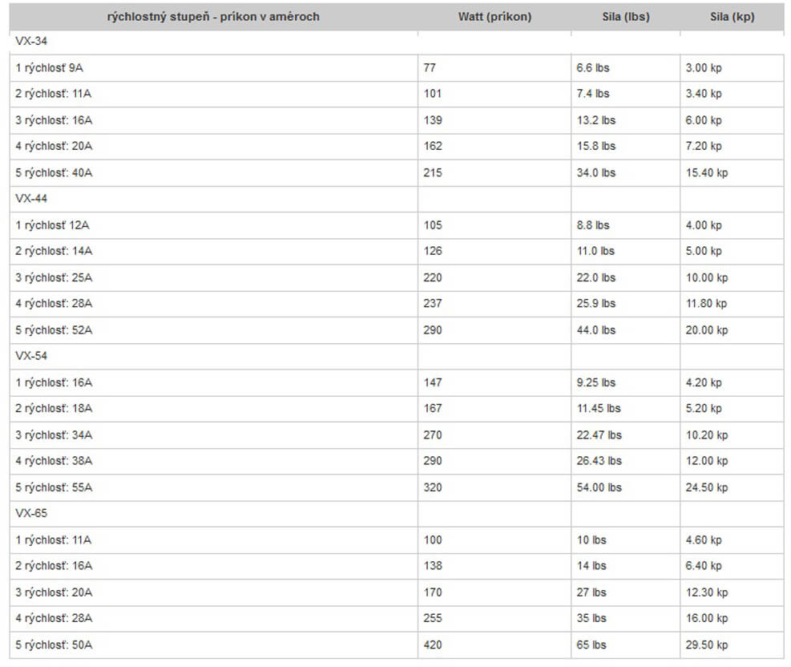Click the '5 rýchlosť: 40A' cell
Image resolution: width=791 pixels, height=667 pixels.
tap(54, 172)
